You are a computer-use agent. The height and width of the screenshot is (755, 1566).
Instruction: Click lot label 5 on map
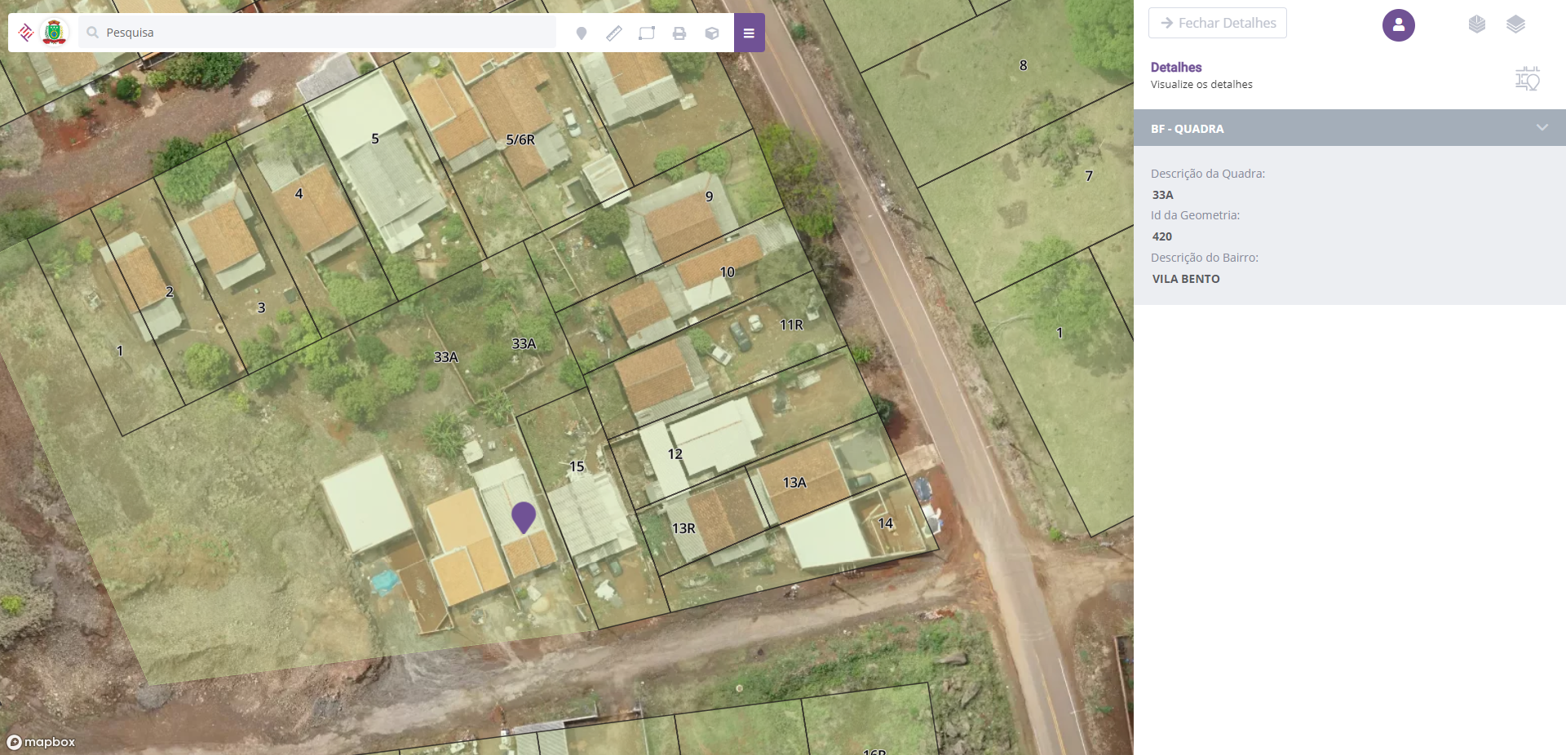point(375,139)
